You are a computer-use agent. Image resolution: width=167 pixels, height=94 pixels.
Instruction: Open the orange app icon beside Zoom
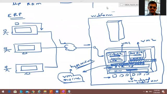tap(51, 92)
